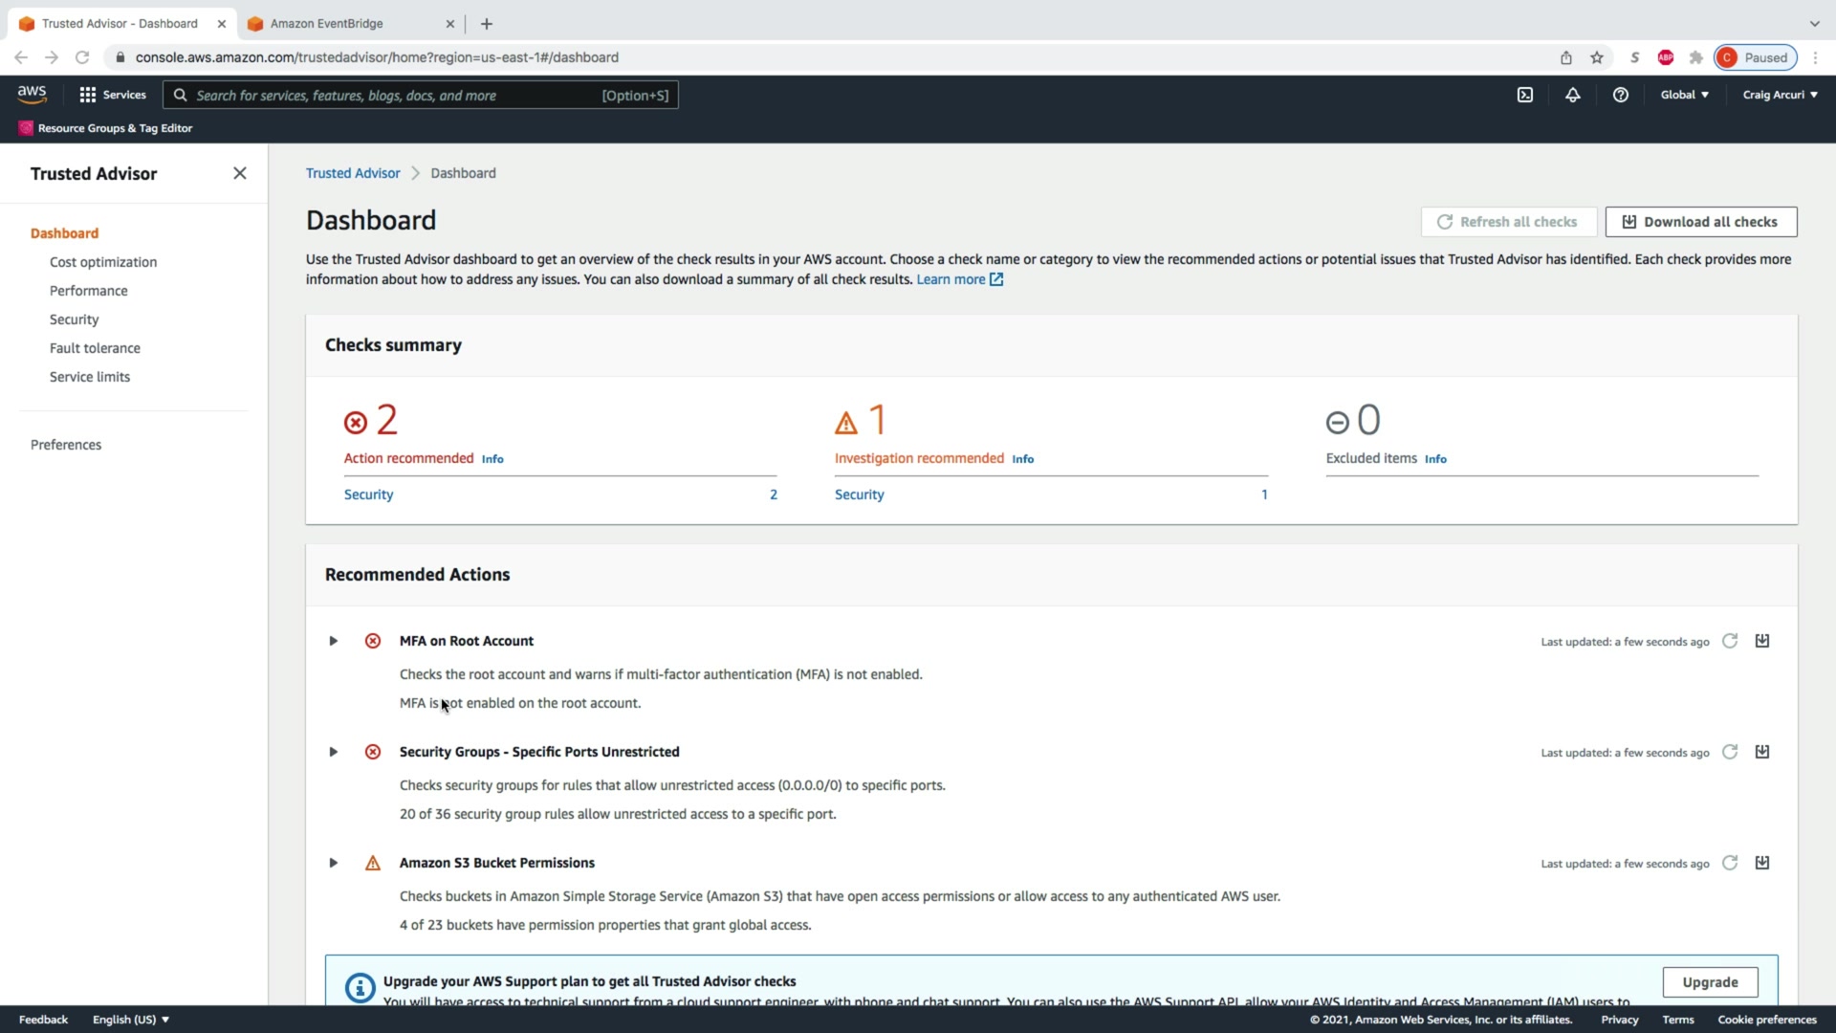
Task: Open the AWS CloudShell icon
Action: coord(1525,95)
